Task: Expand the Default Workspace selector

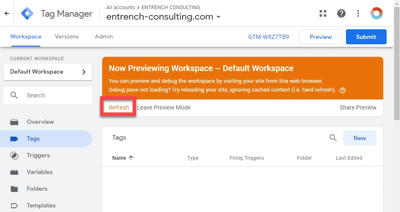Action: pos(48,72)
